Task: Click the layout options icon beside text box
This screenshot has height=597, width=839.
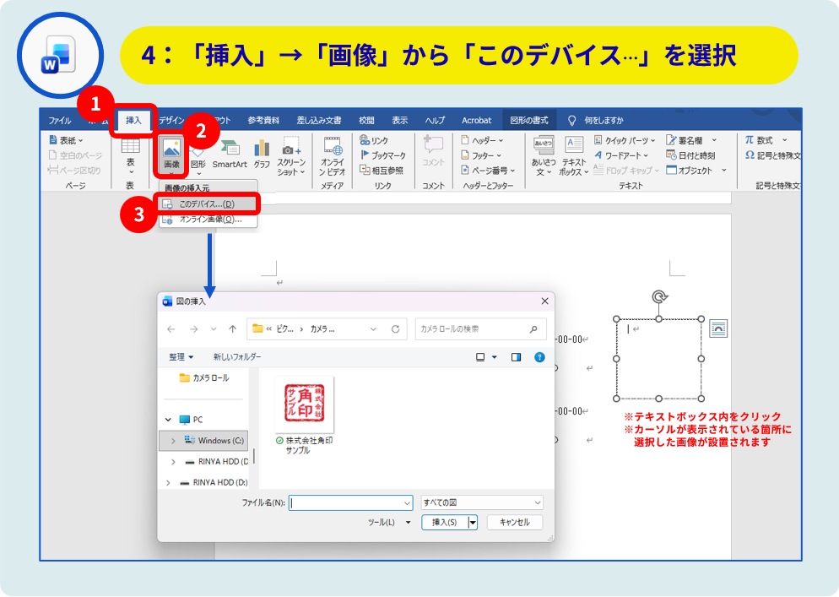Action: 718,328
